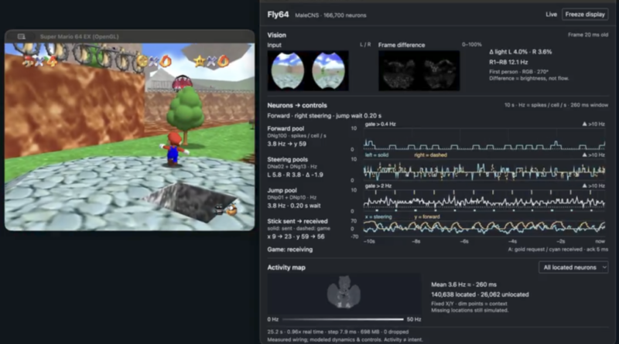Click the Stick sent received chart
This screenshot has width=619, height=344.
(484, 228)
